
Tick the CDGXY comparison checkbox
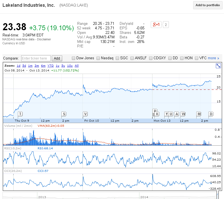pyautogui.click(x=151, y=58)
